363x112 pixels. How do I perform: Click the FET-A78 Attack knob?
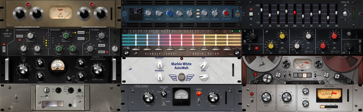pyautogui.click(x=305, y=91)
